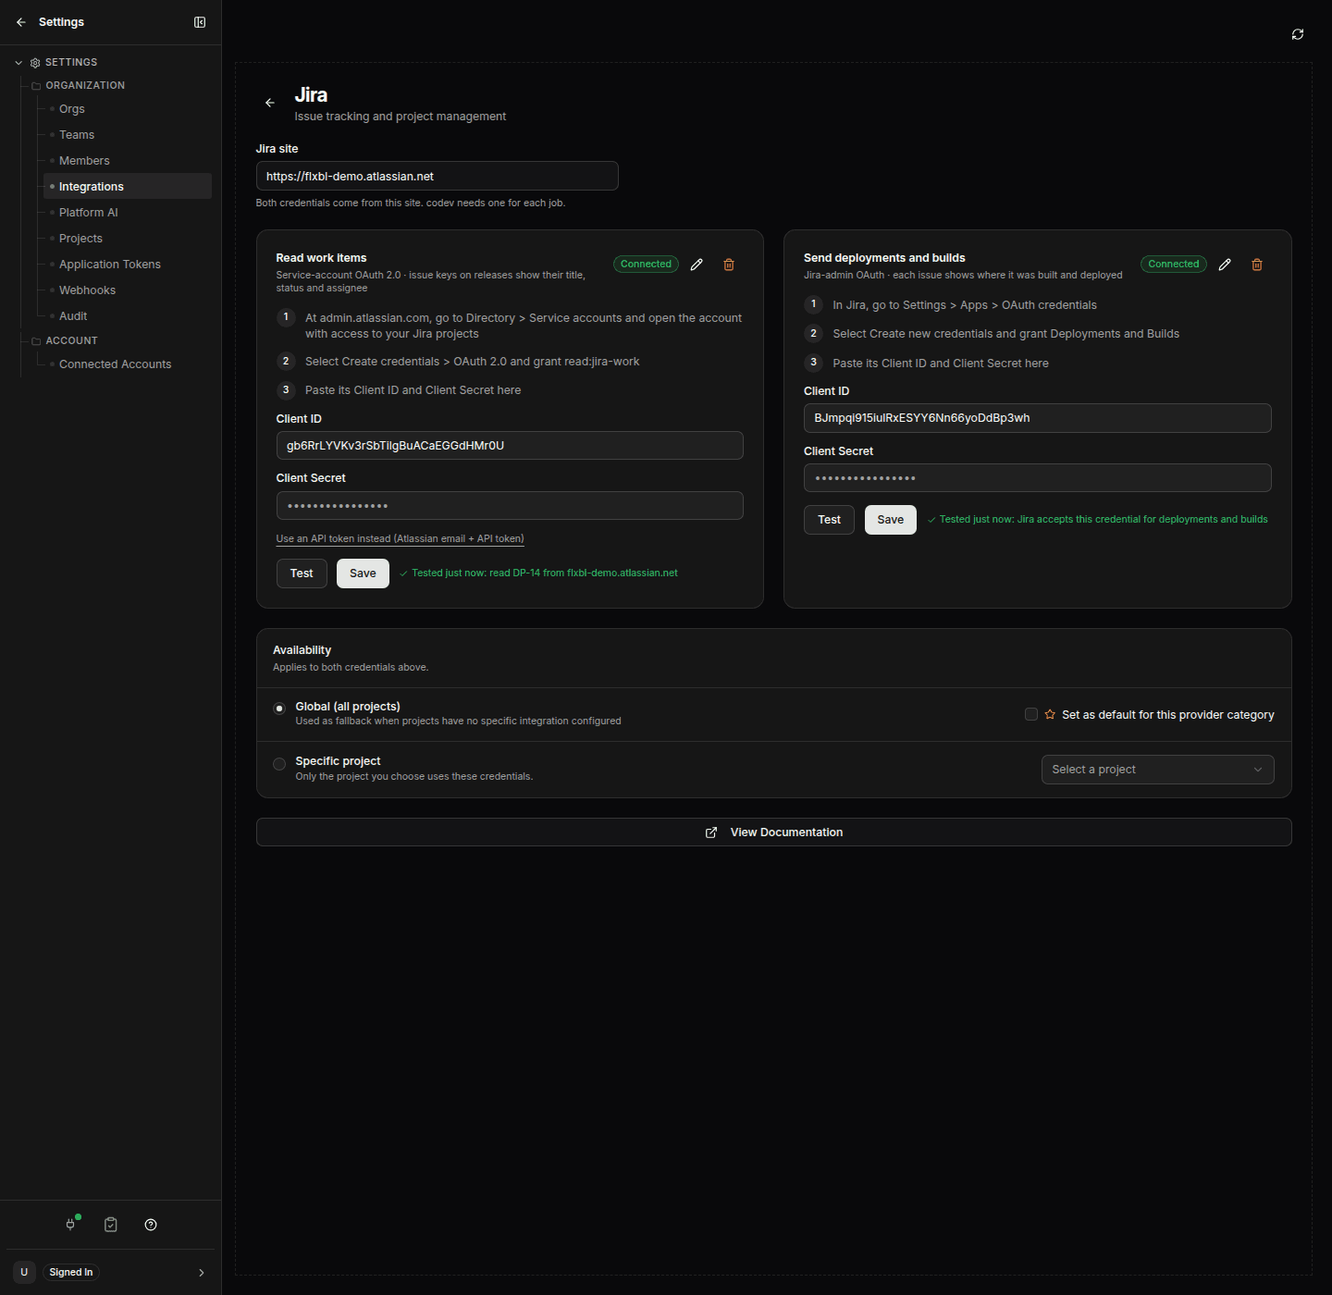The image size is (1332, 1295).
Task: Select Global (all projects) radio option
Action: (279, 709)
